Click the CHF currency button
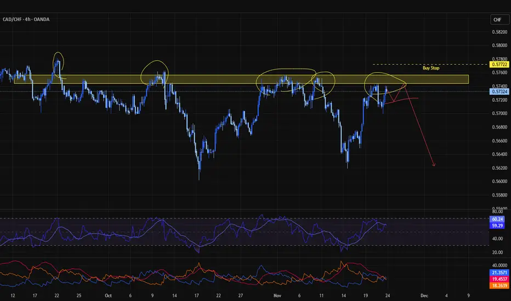The width and height of the screenshot is (511, 301). click(497, 20)
